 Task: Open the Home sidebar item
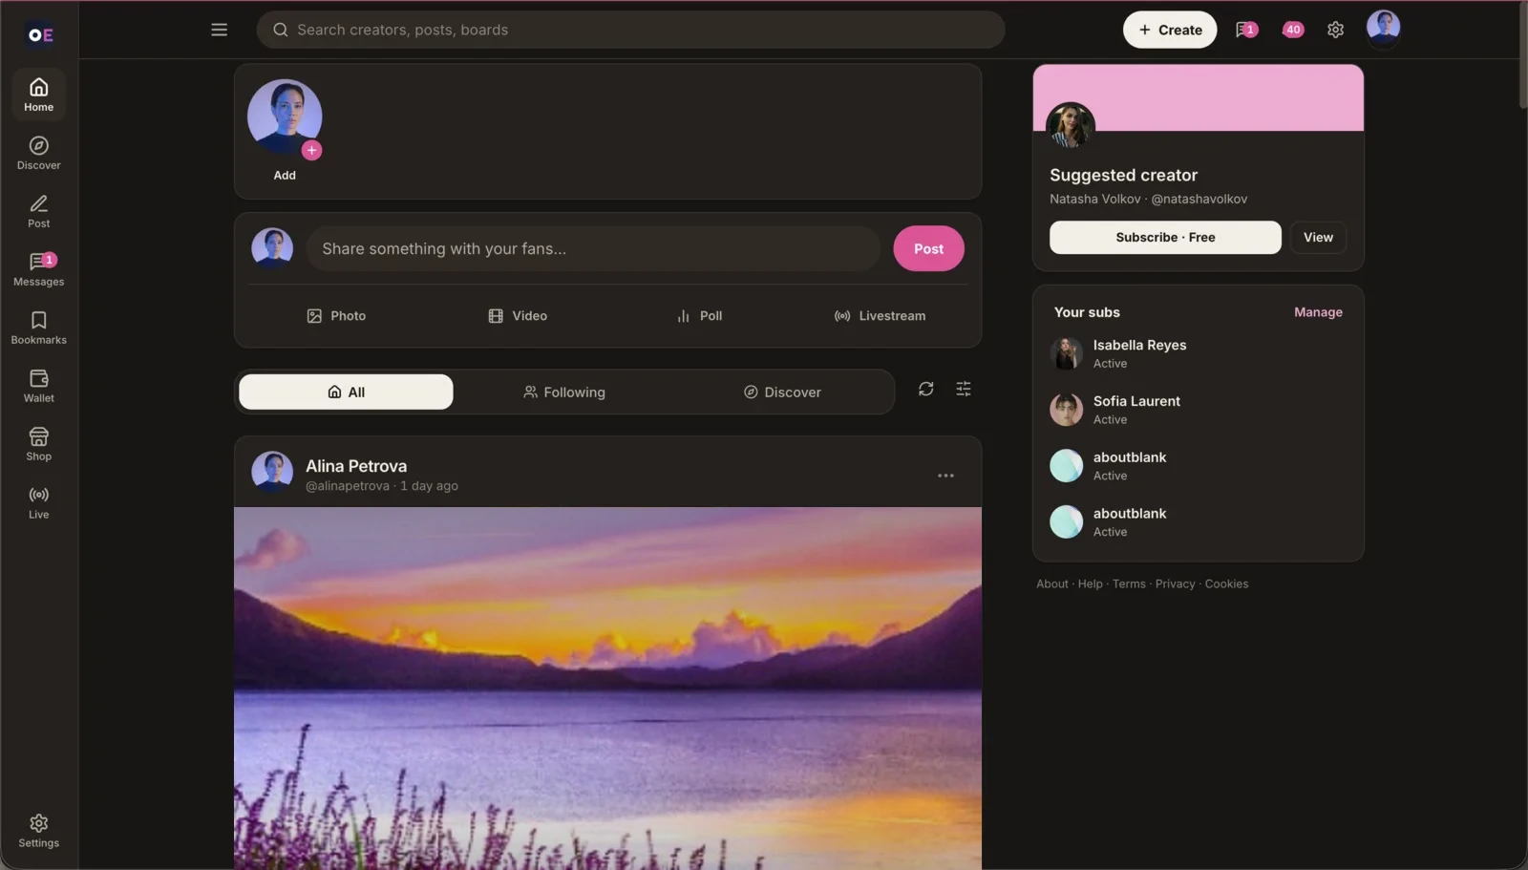[38, 95]
